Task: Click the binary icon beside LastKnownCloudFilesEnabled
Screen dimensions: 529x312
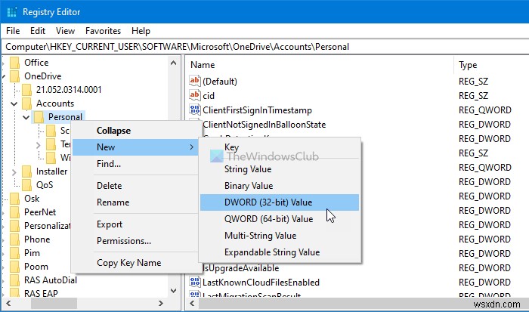Action: (195, 282)
